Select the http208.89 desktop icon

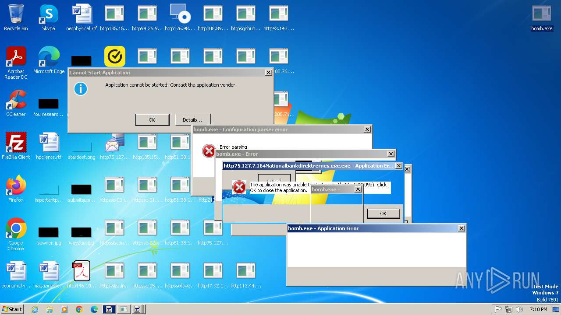(x=213, y=18)
